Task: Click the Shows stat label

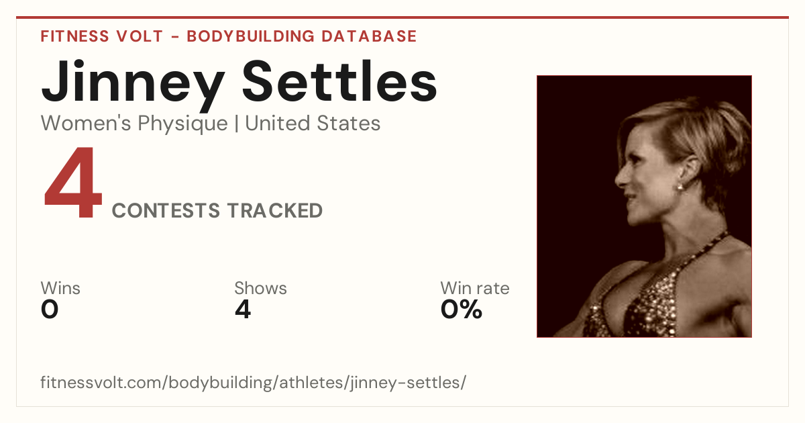Action: tap(260, 289)
